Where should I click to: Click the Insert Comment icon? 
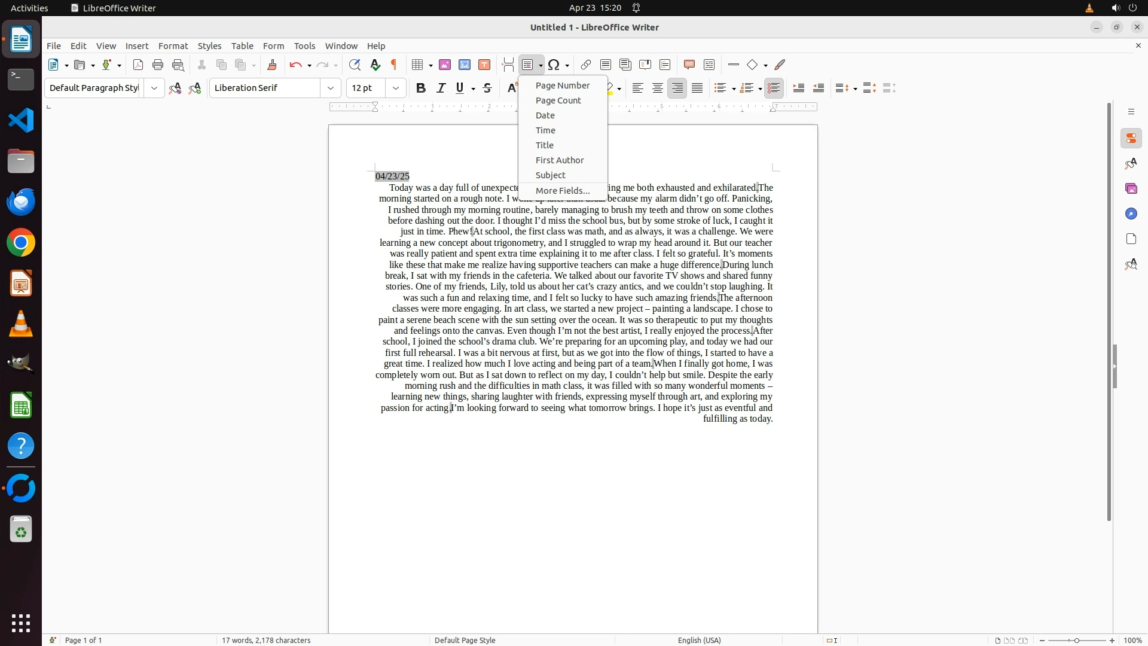(x=689, y=65)
